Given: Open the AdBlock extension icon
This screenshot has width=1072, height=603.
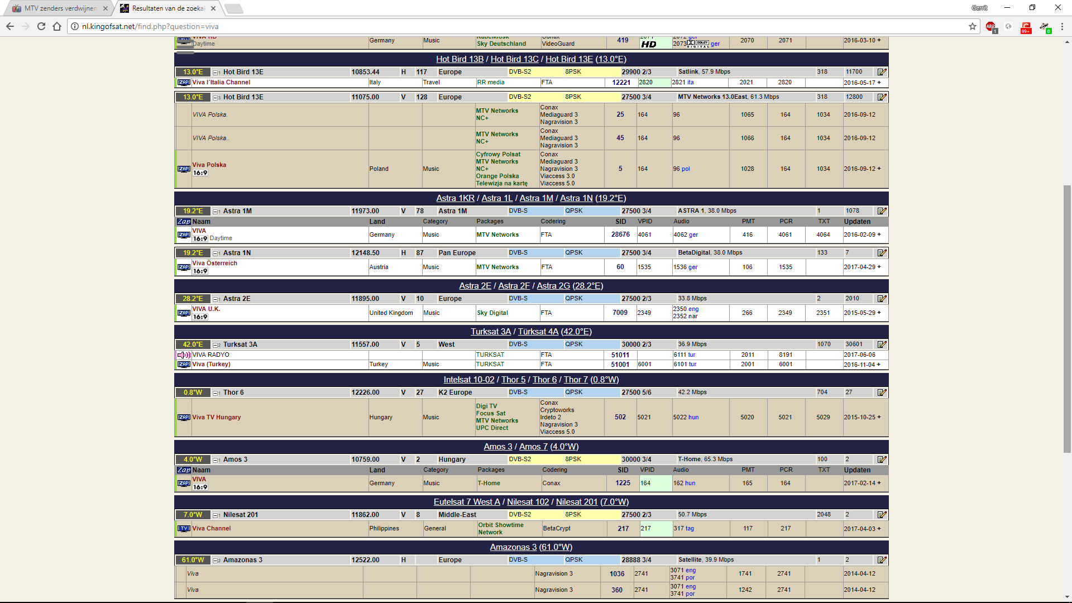Looking at the screenshot, I should point(991,27).
